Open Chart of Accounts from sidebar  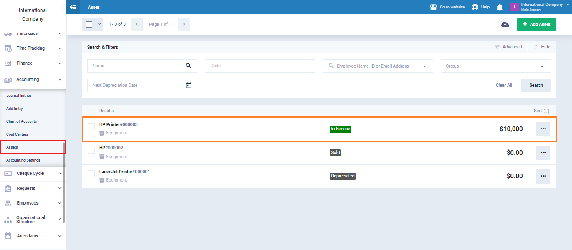click(x=22, y=121)
